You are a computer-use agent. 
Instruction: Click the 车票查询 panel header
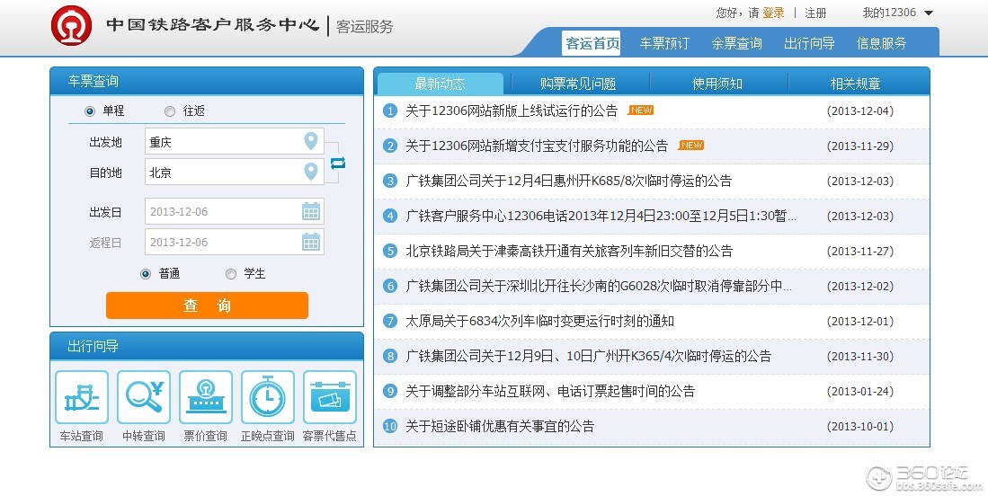(207, 81)
